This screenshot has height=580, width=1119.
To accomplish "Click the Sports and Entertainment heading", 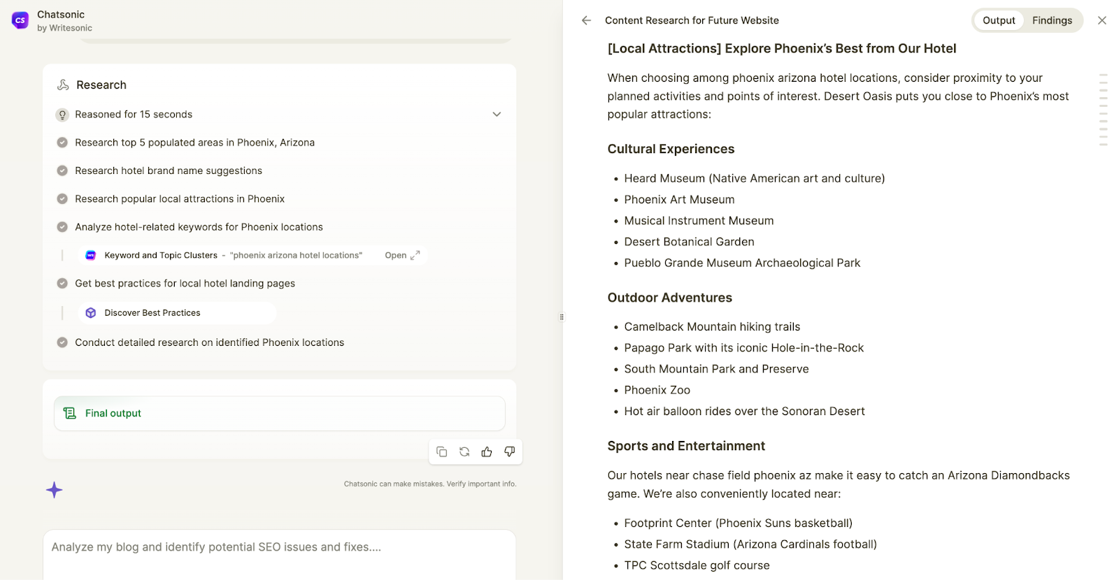I will (686, 446).
